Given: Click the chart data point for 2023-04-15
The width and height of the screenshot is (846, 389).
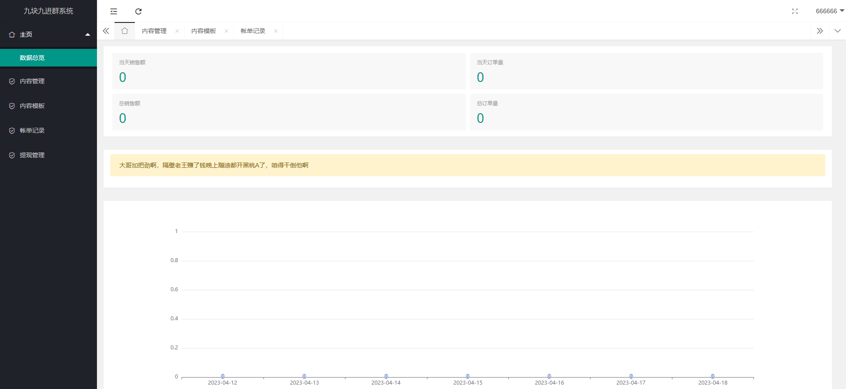Looking at the screenshot, I should pos(468,377).
